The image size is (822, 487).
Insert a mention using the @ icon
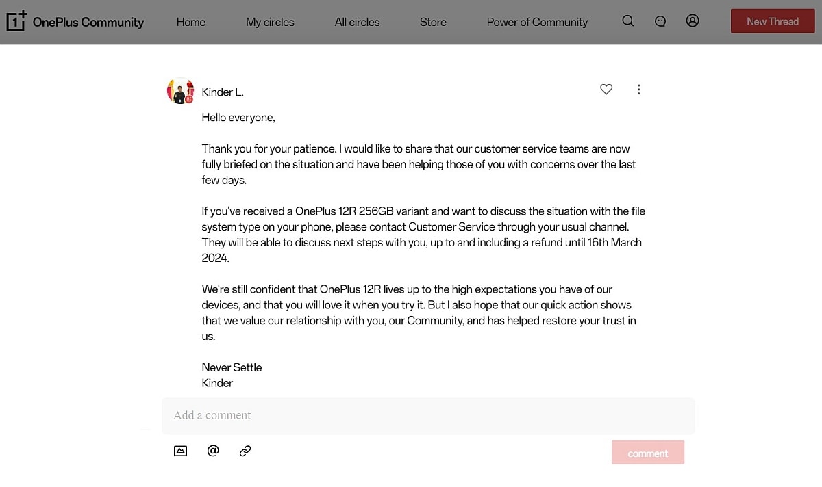point(213,451)
